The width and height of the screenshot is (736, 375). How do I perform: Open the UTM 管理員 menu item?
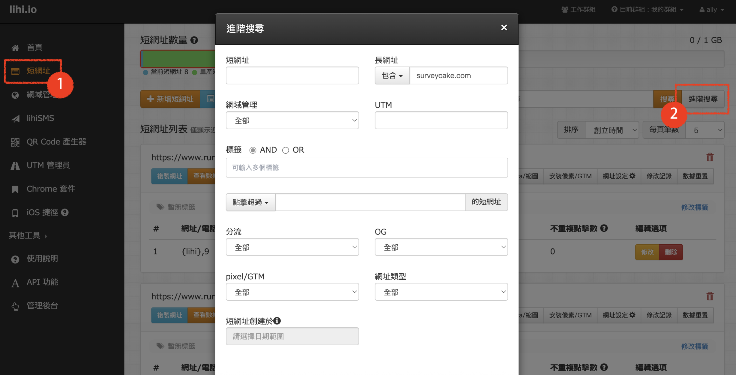click(48, 165)
